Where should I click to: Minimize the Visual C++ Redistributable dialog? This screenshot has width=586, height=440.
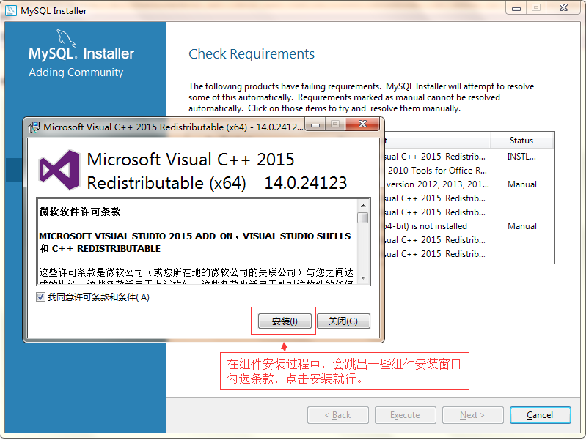(x=315, y=124)
